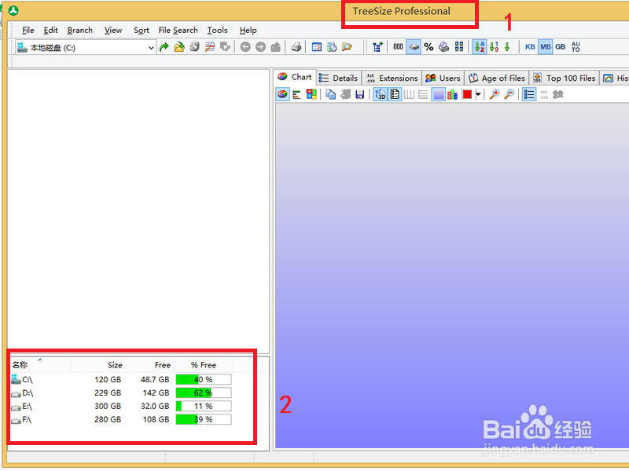The height and width of the screenshot is (471, 629).
Task: Zoom out on the chart
Action: click(x=509, y=94)
